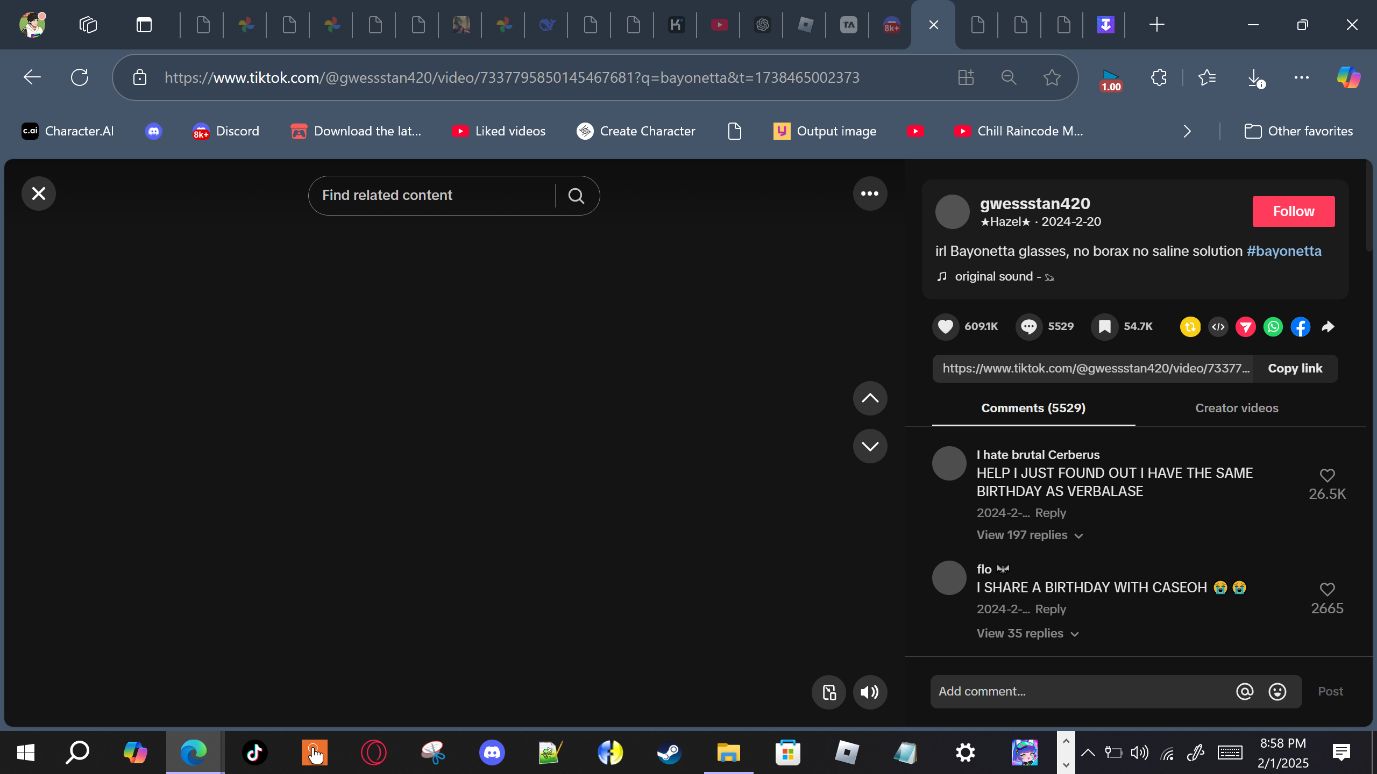This screenshot has width=1377, height=774.
Task: Open TikTok app from taskbar
Action: (x=254, y=752)
